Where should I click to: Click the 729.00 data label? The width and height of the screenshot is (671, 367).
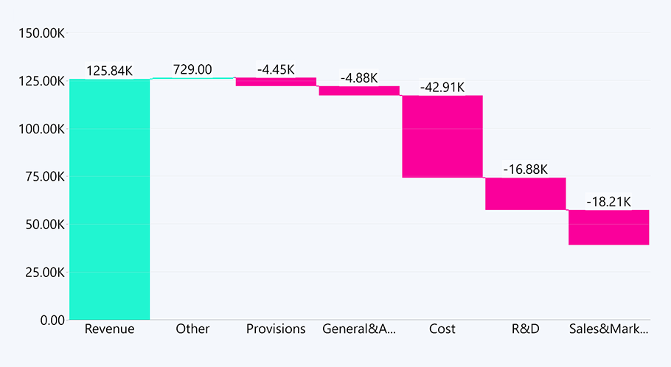pos(192,69)
